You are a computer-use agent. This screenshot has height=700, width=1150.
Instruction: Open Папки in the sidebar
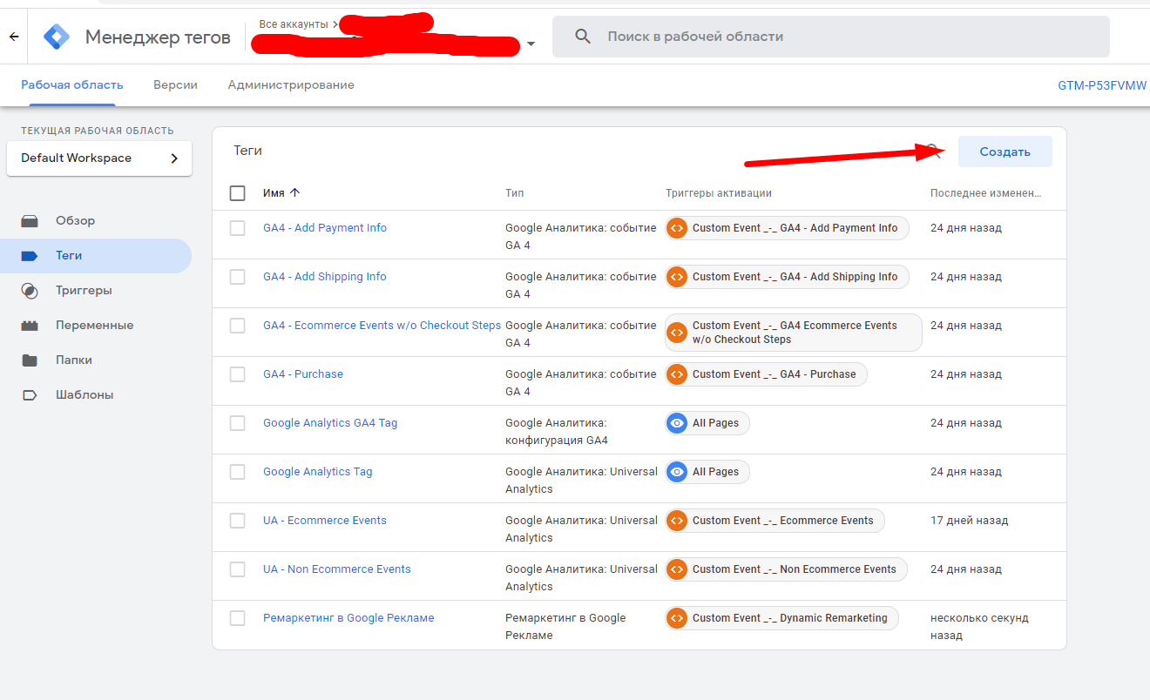(x=74, y=360)
